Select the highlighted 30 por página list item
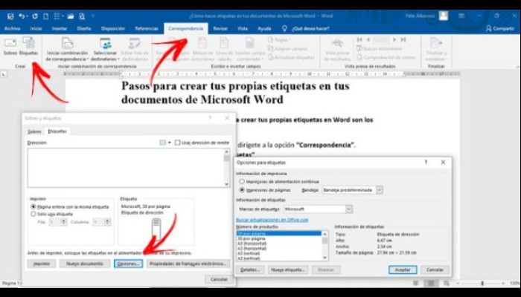This screenshot has height=297, width=521. [x=279, y=234]
